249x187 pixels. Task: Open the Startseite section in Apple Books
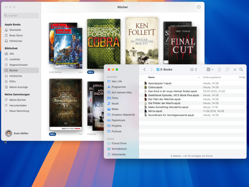tap(15, 30)
